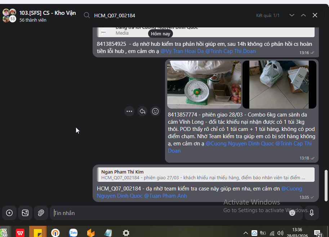
Task: Add an emoji reaction to 8413857774 message
Action: click(x=155, y=111)
